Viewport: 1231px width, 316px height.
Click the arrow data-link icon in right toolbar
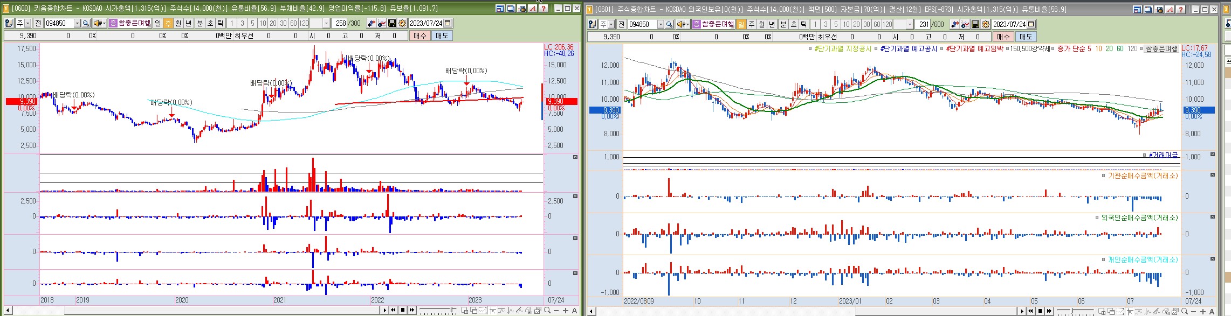(x=955, y=24)
